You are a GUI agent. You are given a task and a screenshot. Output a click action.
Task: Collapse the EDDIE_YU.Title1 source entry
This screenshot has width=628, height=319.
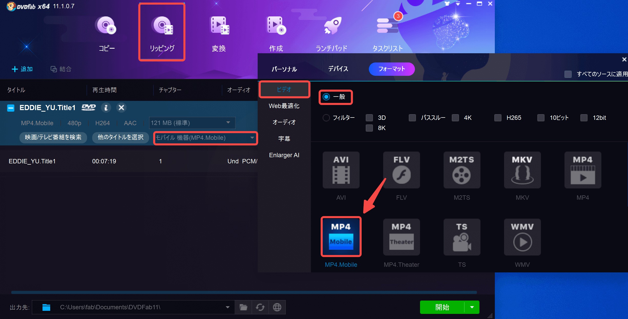(11, 108)
